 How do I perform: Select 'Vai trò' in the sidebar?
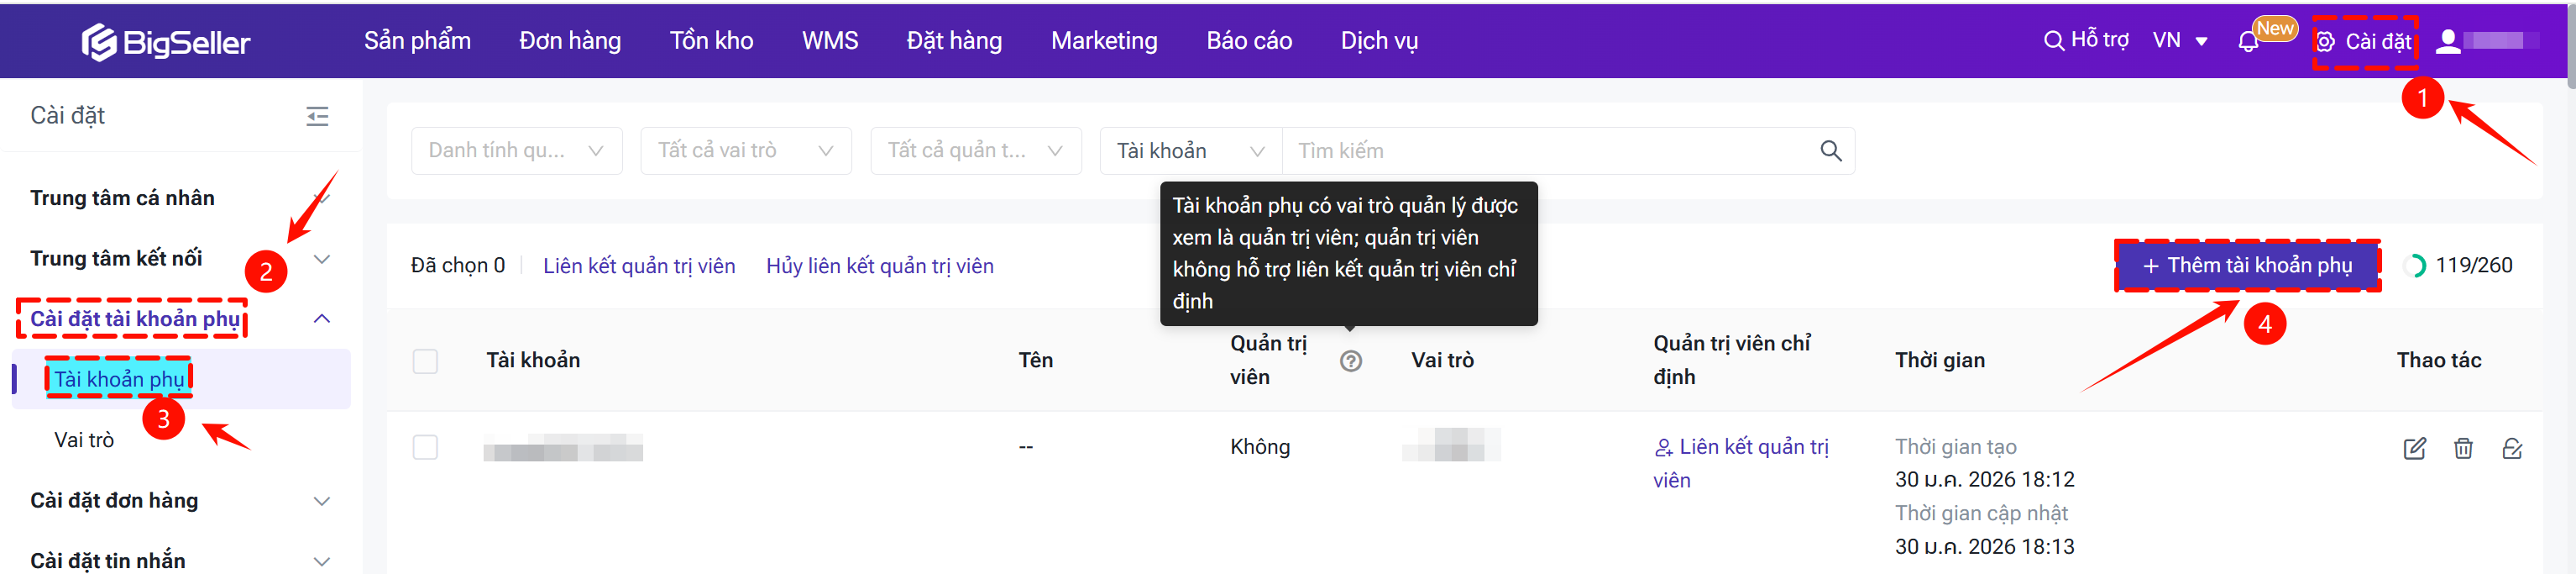click(84, 440)
